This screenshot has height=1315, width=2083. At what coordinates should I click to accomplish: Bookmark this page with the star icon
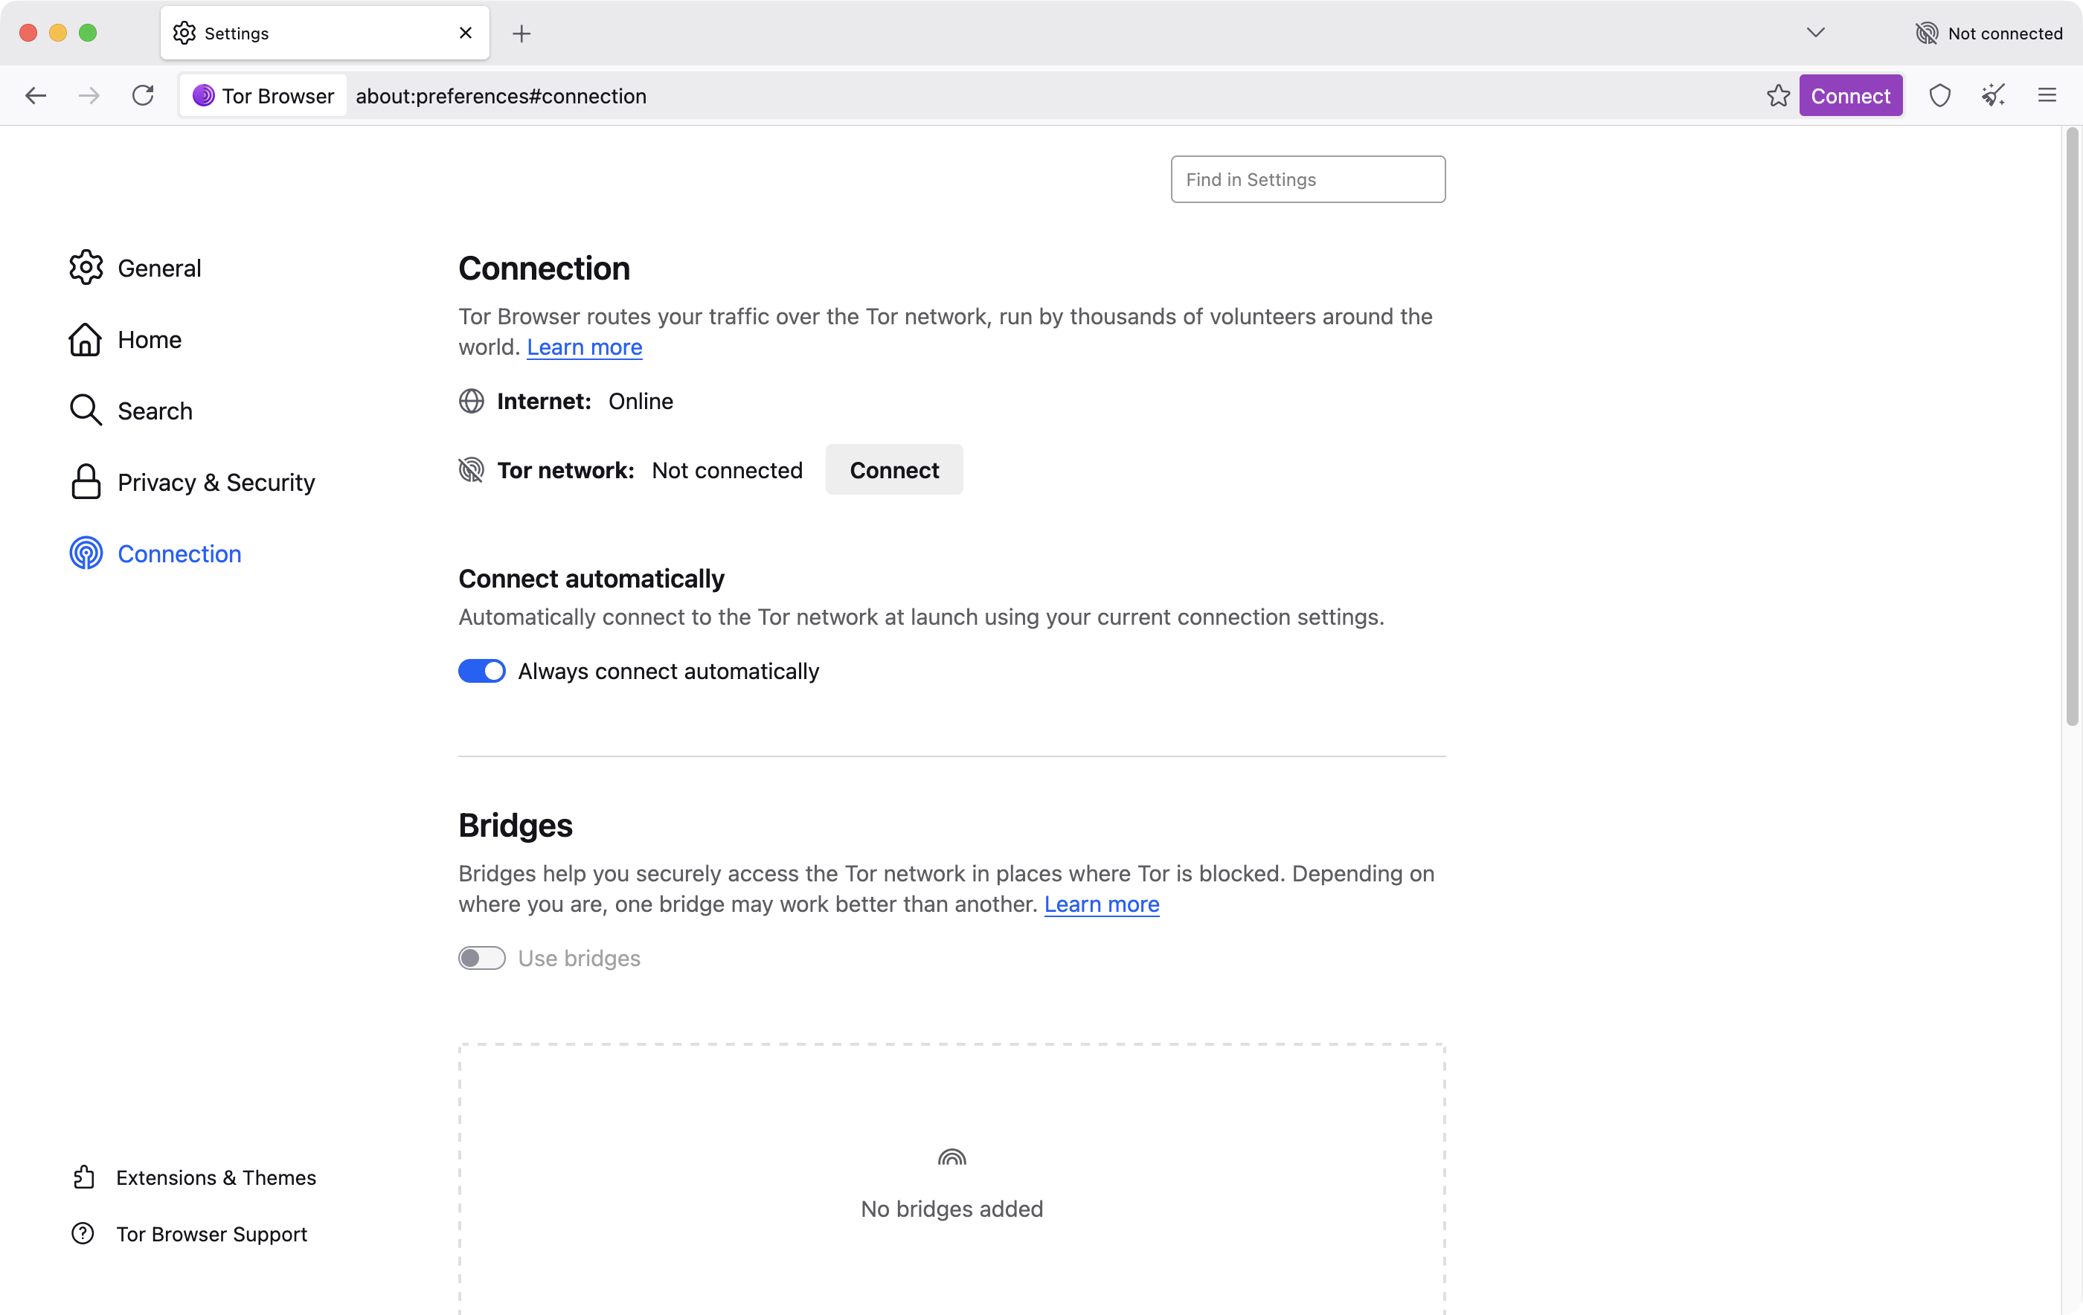tap(1779, 95)
